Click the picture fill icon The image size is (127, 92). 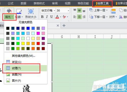coord(8,81)
